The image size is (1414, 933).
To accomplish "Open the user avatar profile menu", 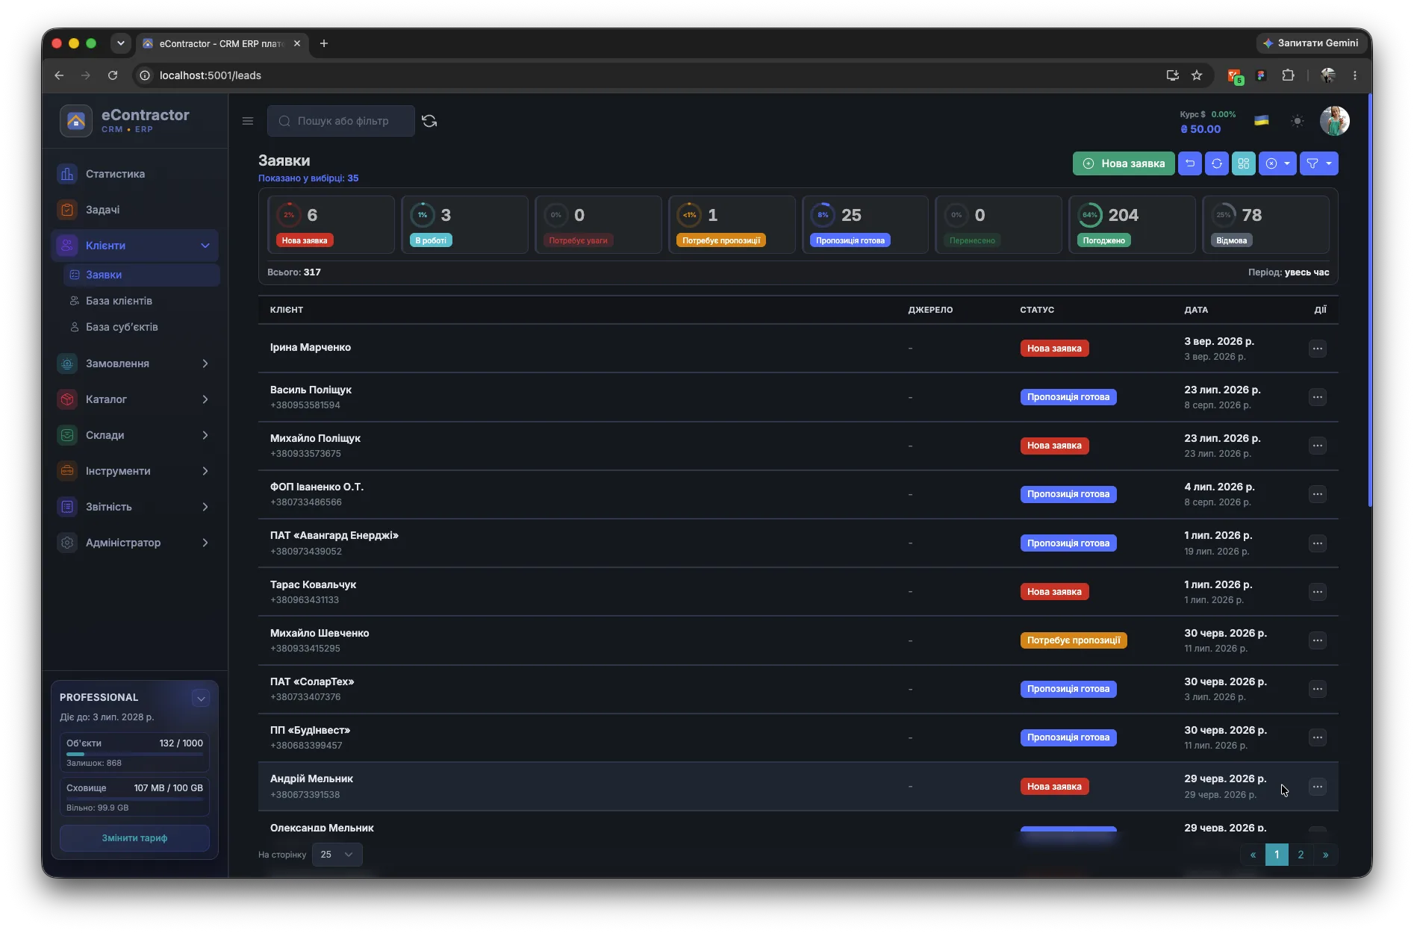I will (1335, 121).
